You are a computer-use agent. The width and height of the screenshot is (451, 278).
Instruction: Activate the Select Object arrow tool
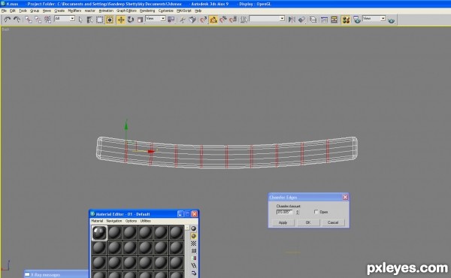tap(80, 20)
